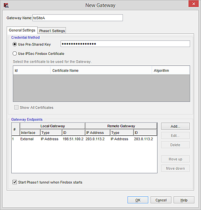Click Local Gateway Type cell IP Address
The width and height of the screenshot is (201, 210).
click(x=49, y=139)
